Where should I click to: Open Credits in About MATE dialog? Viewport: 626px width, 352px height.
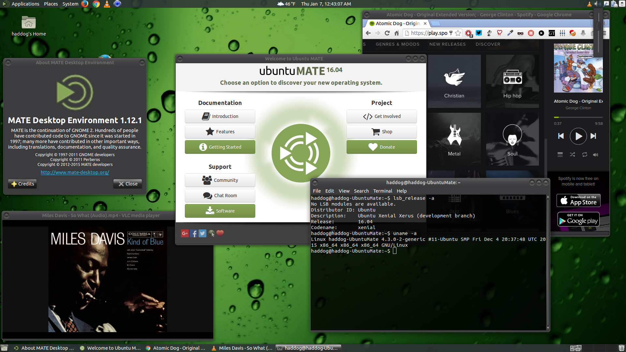[x=22, y=184]
